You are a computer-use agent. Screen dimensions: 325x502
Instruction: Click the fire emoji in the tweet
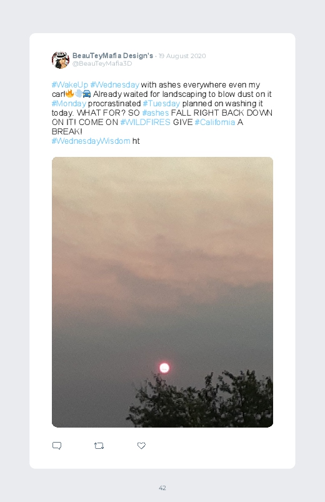(70, 94)
